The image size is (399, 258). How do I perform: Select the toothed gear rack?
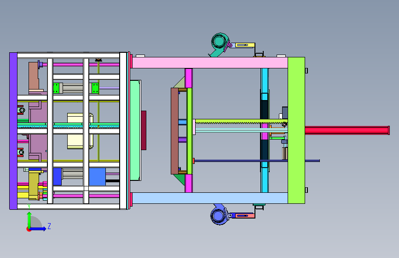point(241,122)
